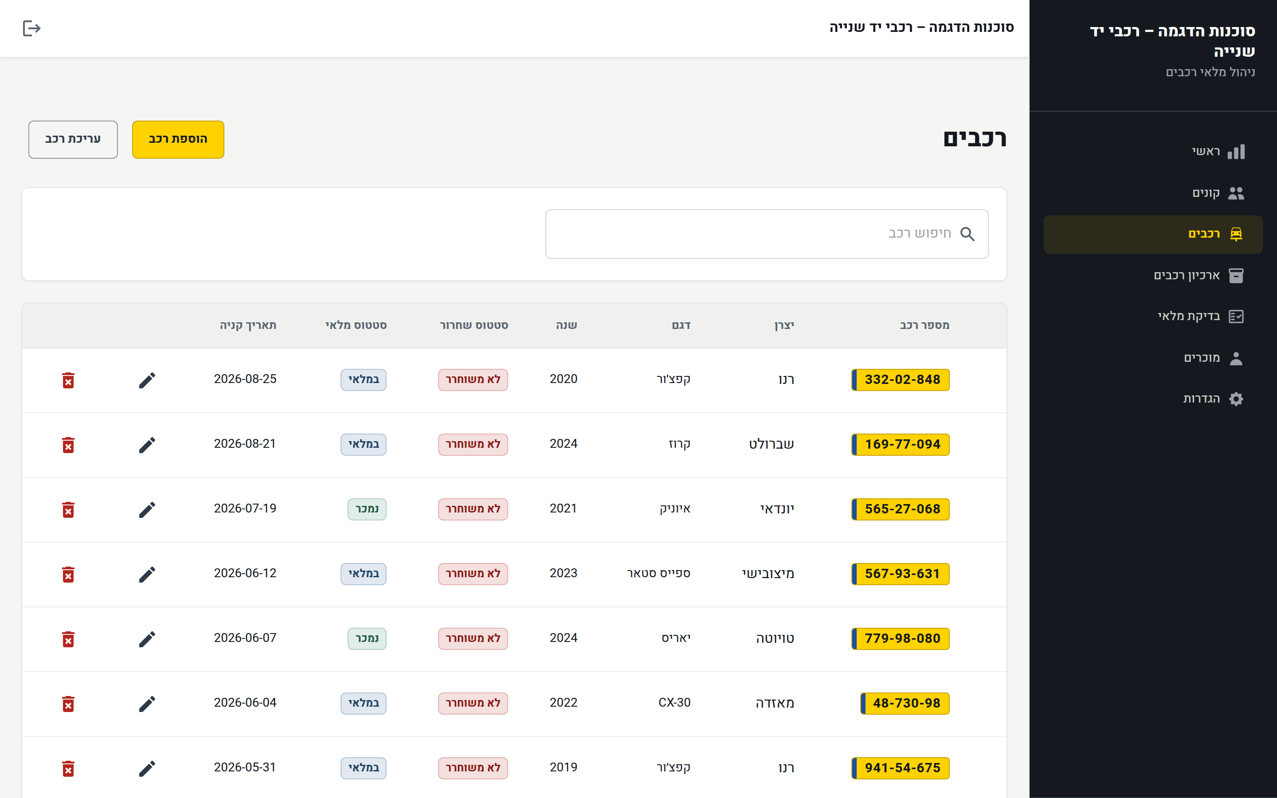Image resolution: width=1277 pixels, height=798 pixels.
Task: Click the תאריך קניה column header
Action: point(248,325)
